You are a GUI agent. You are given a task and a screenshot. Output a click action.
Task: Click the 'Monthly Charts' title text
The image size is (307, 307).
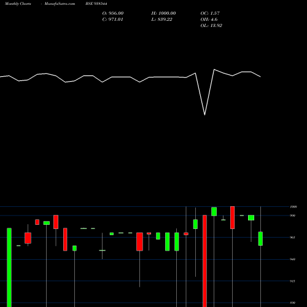18,4
